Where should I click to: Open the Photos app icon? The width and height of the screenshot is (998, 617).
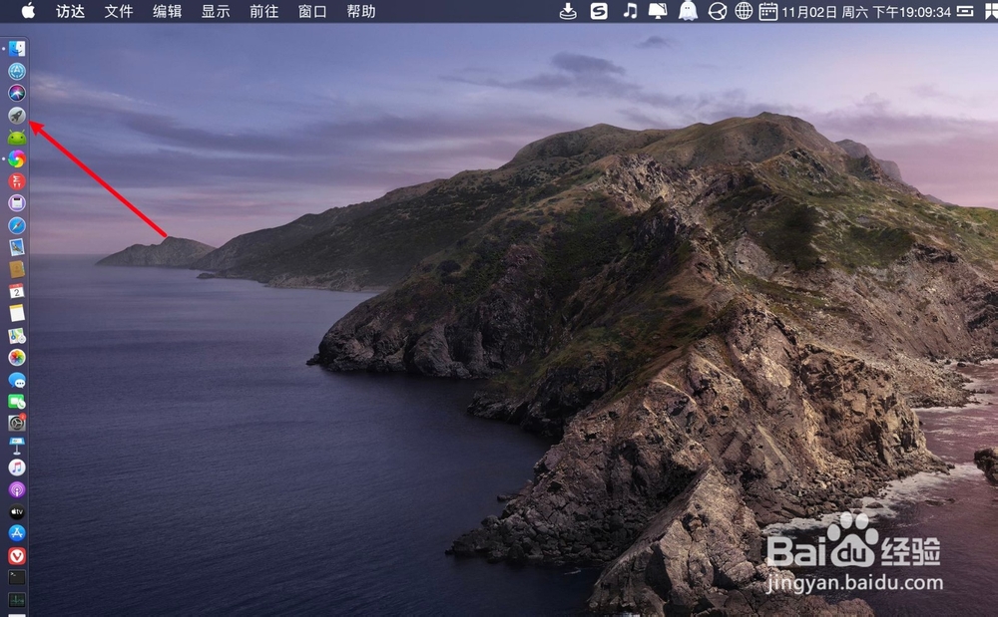tap(17, 357)
